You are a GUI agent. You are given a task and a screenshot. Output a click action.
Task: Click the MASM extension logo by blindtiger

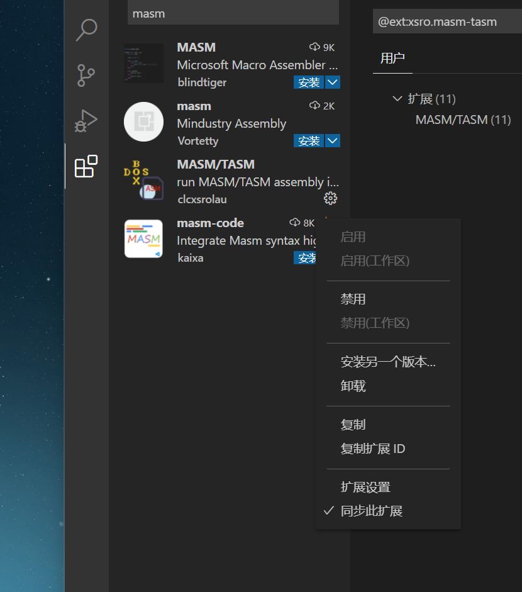tap(143, 63)
